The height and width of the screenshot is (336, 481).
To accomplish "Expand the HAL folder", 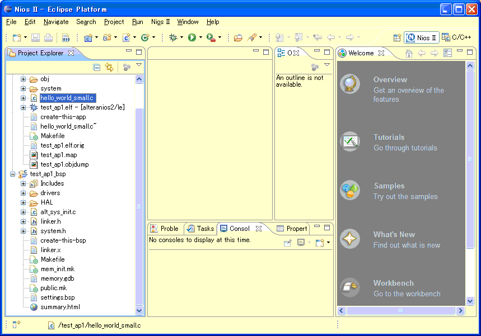I will tap(23, 202).
